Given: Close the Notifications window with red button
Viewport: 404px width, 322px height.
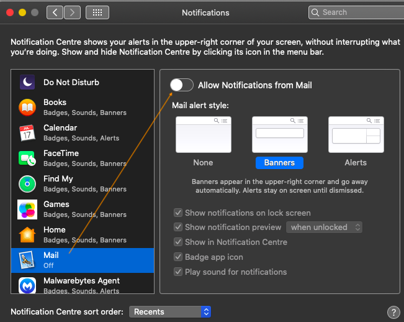Looking at the screenshot, I should pyautogui.click(x=10, y=12).
